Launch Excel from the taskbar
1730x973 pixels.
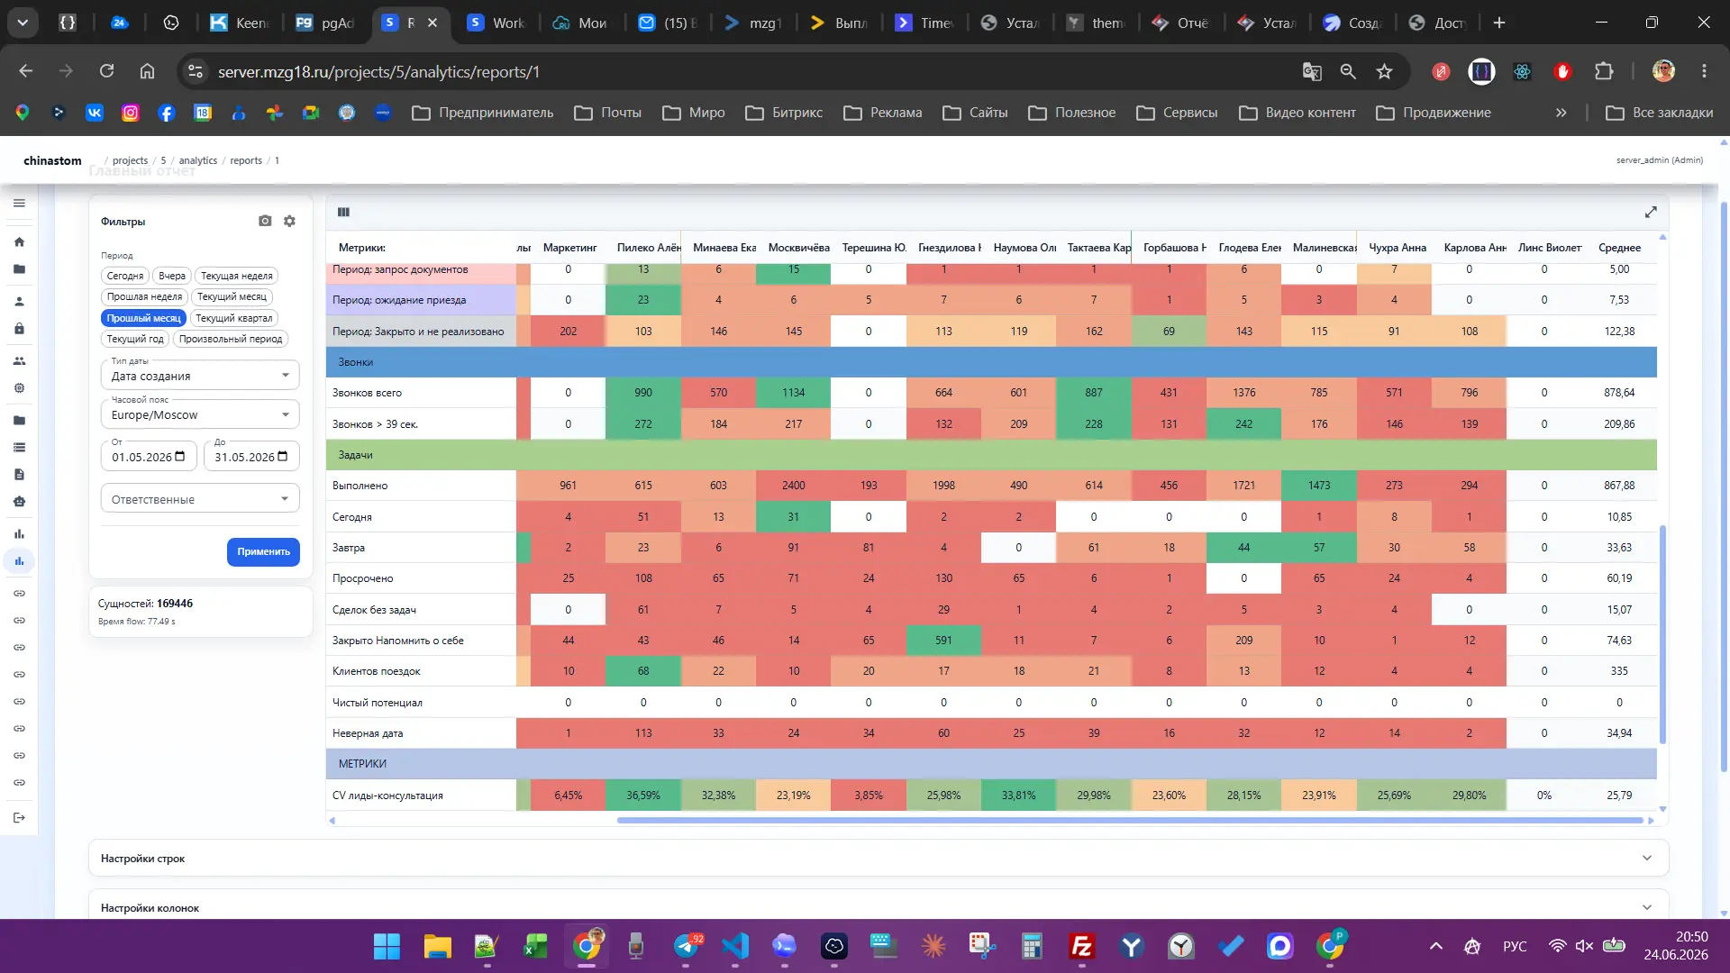coord(536,946)
